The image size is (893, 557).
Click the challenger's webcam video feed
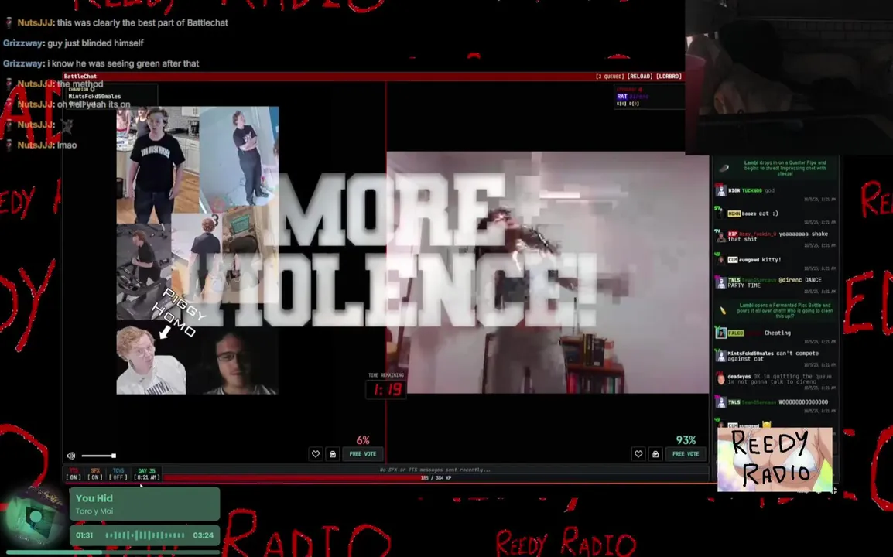click(x=547, y=272)
